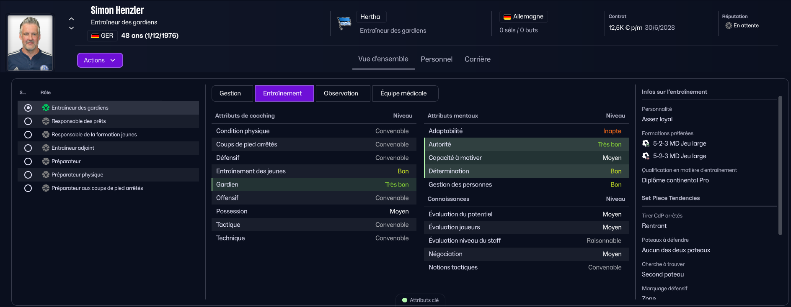
Task: Switch to the Carrière tab
Action: [477, 59]
